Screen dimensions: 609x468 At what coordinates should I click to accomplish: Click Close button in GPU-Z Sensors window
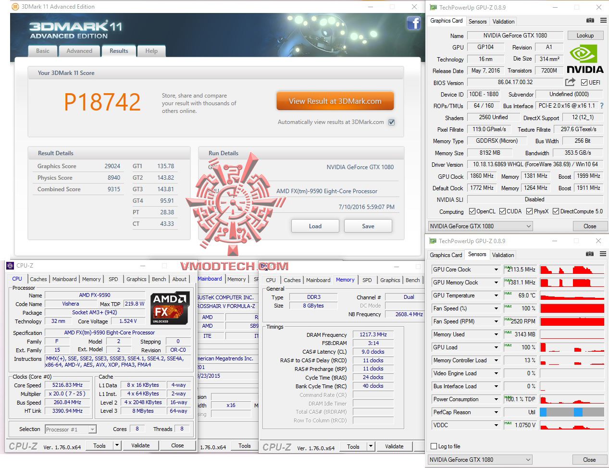click(x=589, y=460)
